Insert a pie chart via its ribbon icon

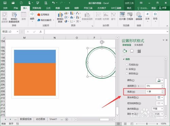[x=66, y=21]
